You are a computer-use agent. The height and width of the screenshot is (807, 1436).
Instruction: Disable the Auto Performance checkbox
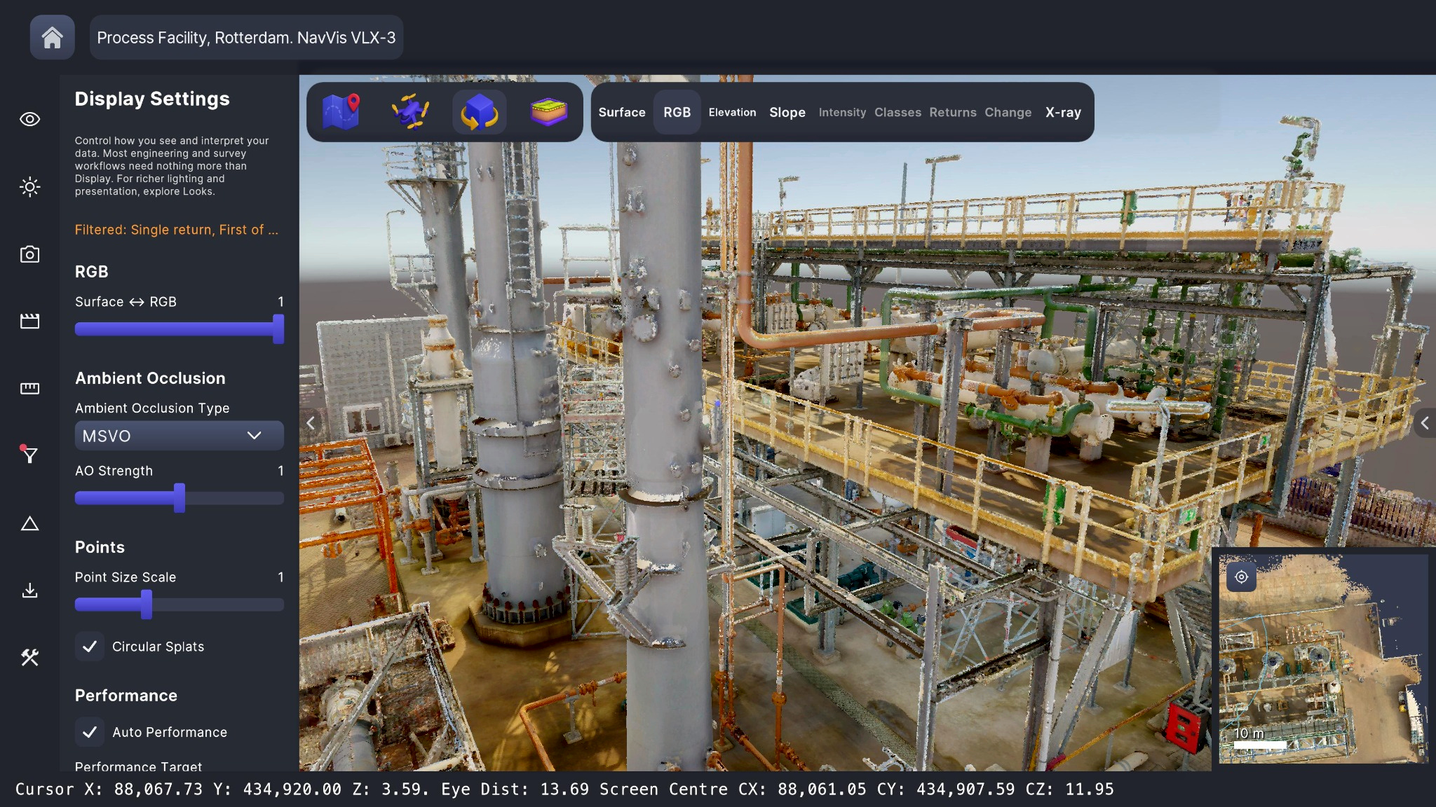click(90, 732)
